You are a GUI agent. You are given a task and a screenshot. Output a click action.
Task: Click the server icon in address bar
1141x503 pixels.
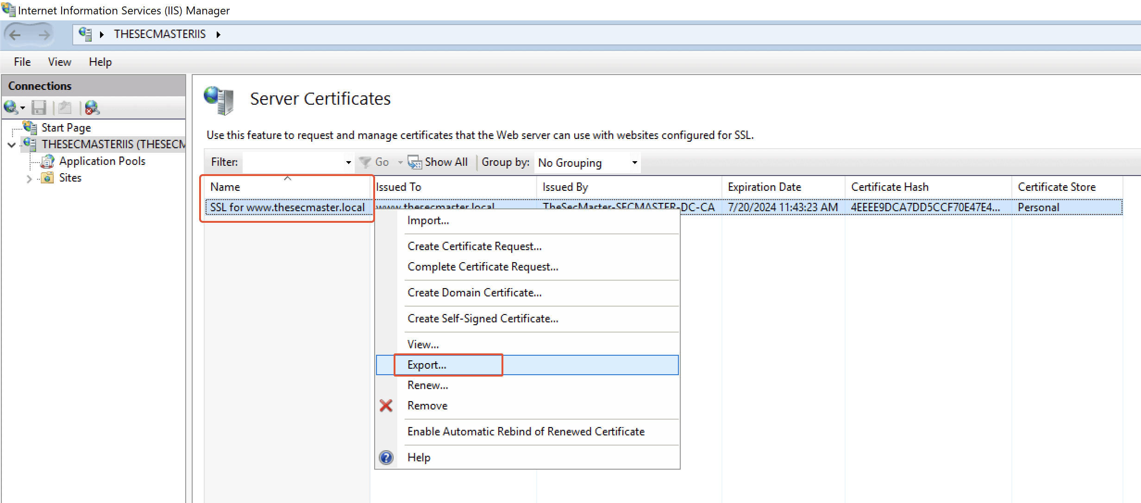(85, 34)
